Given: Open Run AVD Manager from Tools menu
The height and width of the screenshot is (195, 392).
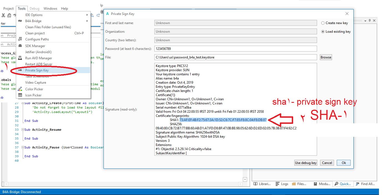Looking at the screenshot, I should (39, 58).
